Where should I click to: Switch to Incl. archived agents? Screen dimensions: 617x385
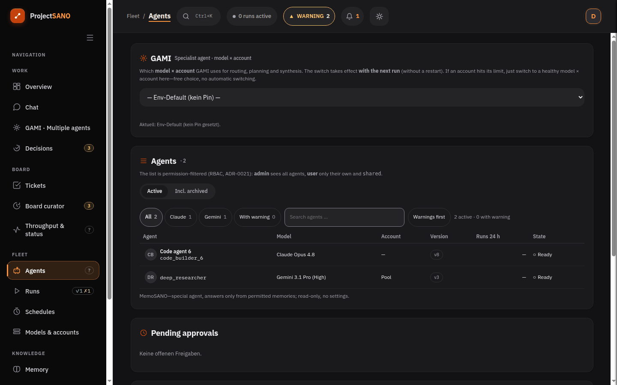(191, 191)
